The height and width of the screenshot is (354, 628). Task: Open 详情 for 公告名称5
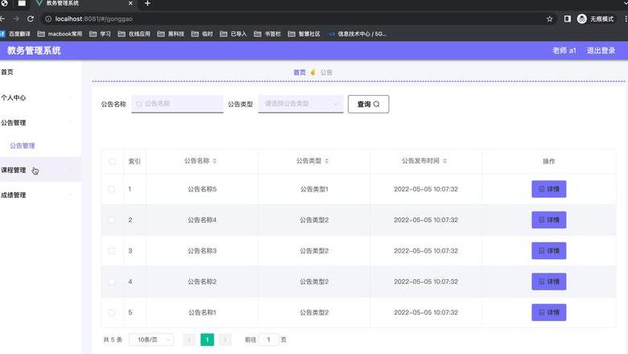549,189
